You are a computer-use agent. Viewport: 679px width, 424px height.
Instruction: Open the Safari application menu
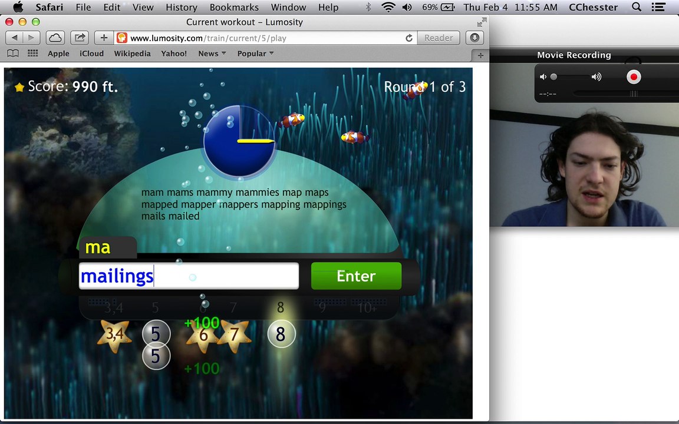[x=49, y=7]
